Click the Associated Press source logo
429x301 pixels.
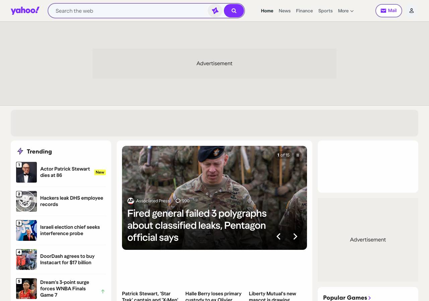tap(131, 201)
